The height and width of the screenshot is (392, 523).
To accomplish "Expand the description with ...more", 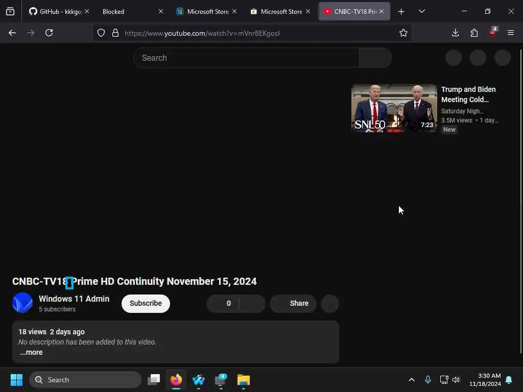I will pos(31,352).
